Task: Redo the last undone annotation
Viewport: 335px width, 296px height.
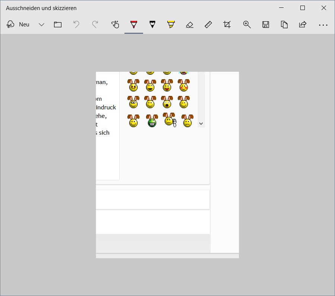Action: 95,25
